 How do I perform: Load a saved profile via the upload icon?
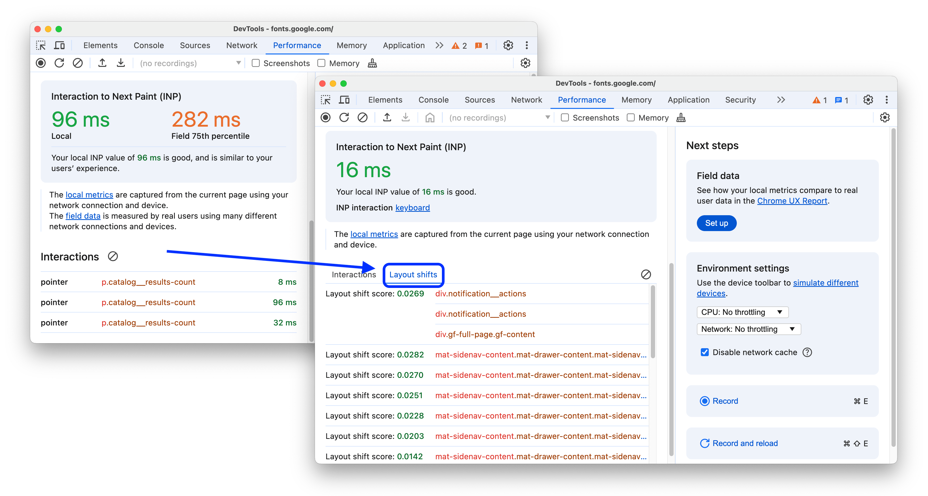387,117
